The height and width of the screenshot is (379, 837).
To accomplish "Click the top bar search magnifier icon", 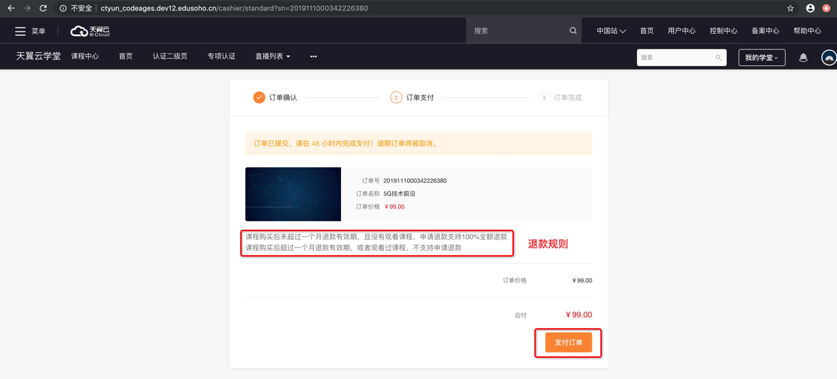I will 573,31.
